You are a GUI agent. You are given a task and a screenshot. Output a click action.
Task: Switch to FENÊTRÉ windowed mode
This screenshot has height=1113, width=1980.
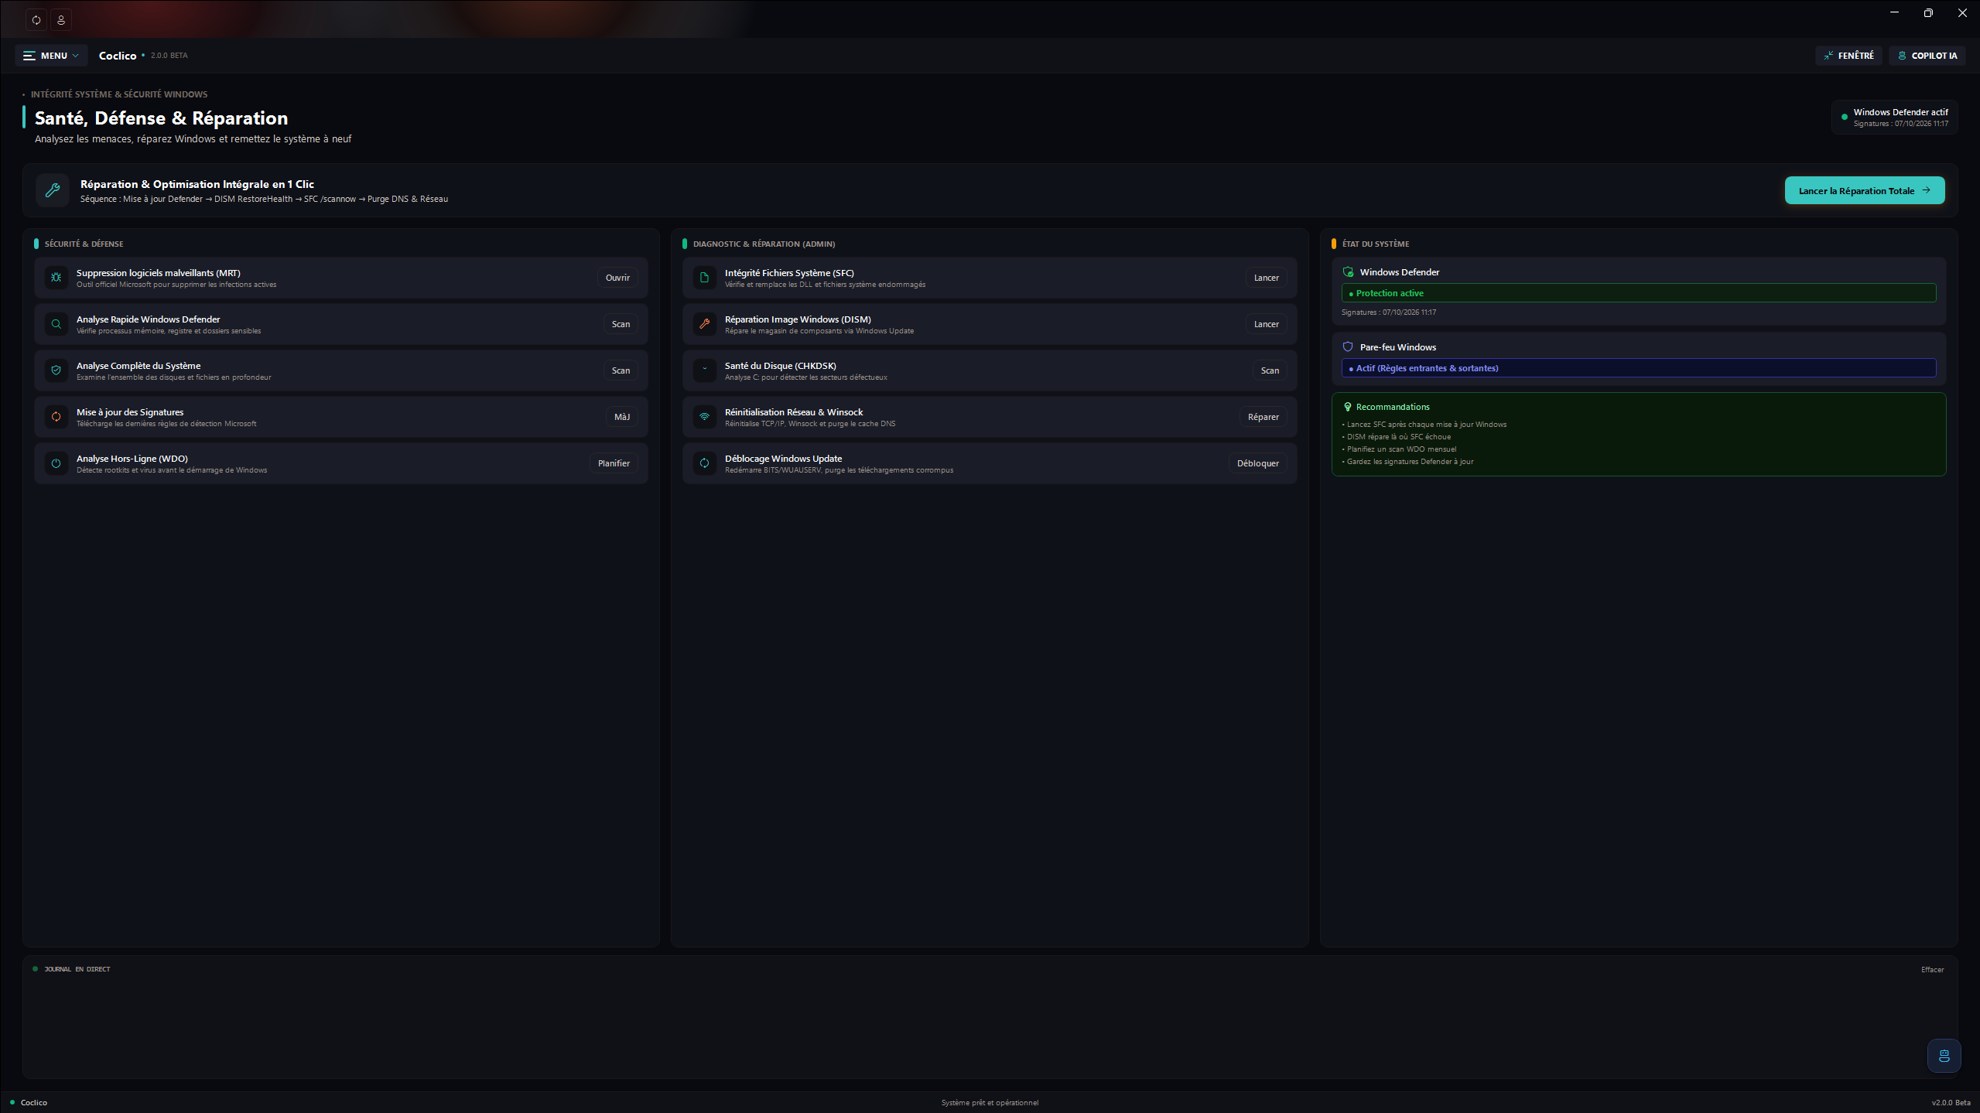[1848, 56]
